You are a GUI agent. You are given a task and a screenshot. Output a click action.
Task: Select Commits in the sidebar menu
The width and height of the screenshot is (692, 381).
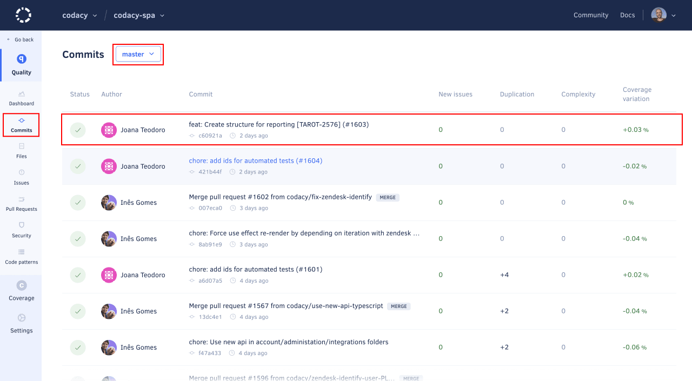coord(22,125)
